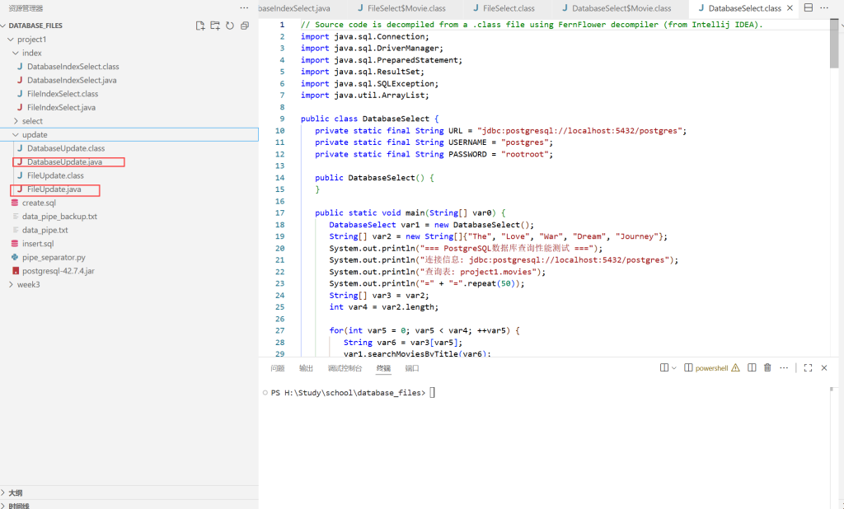Image resolution: width=844 pixels, height=509 pixels.
Task: Expand the select folder
Action: (x=32, y=121)
